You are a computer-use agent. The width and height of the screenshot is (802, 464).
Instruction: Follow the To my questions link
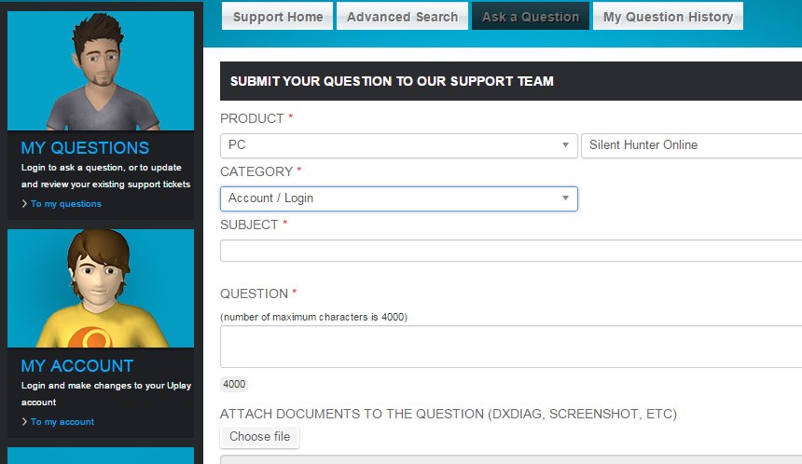tap(65, 204)
